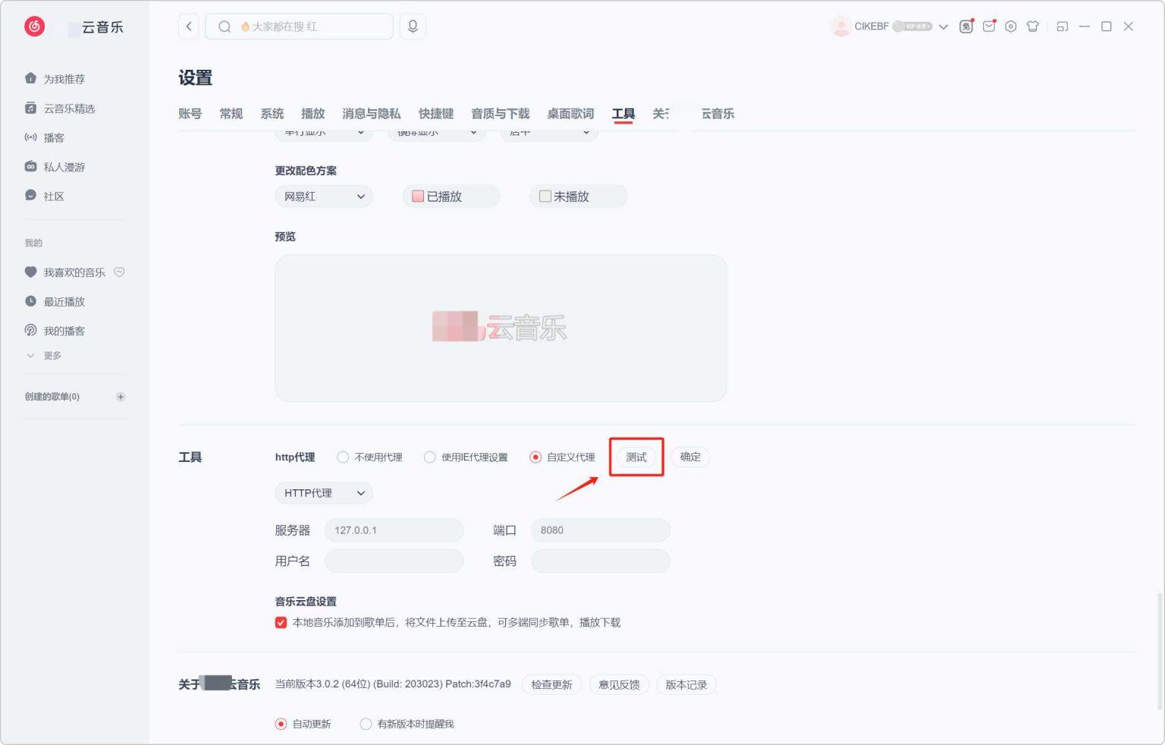Image resolution: width=1165 pixels, height=745 pixels.
Task: Switch to the 消息与隐私 tab
Action: click(371, 114)
